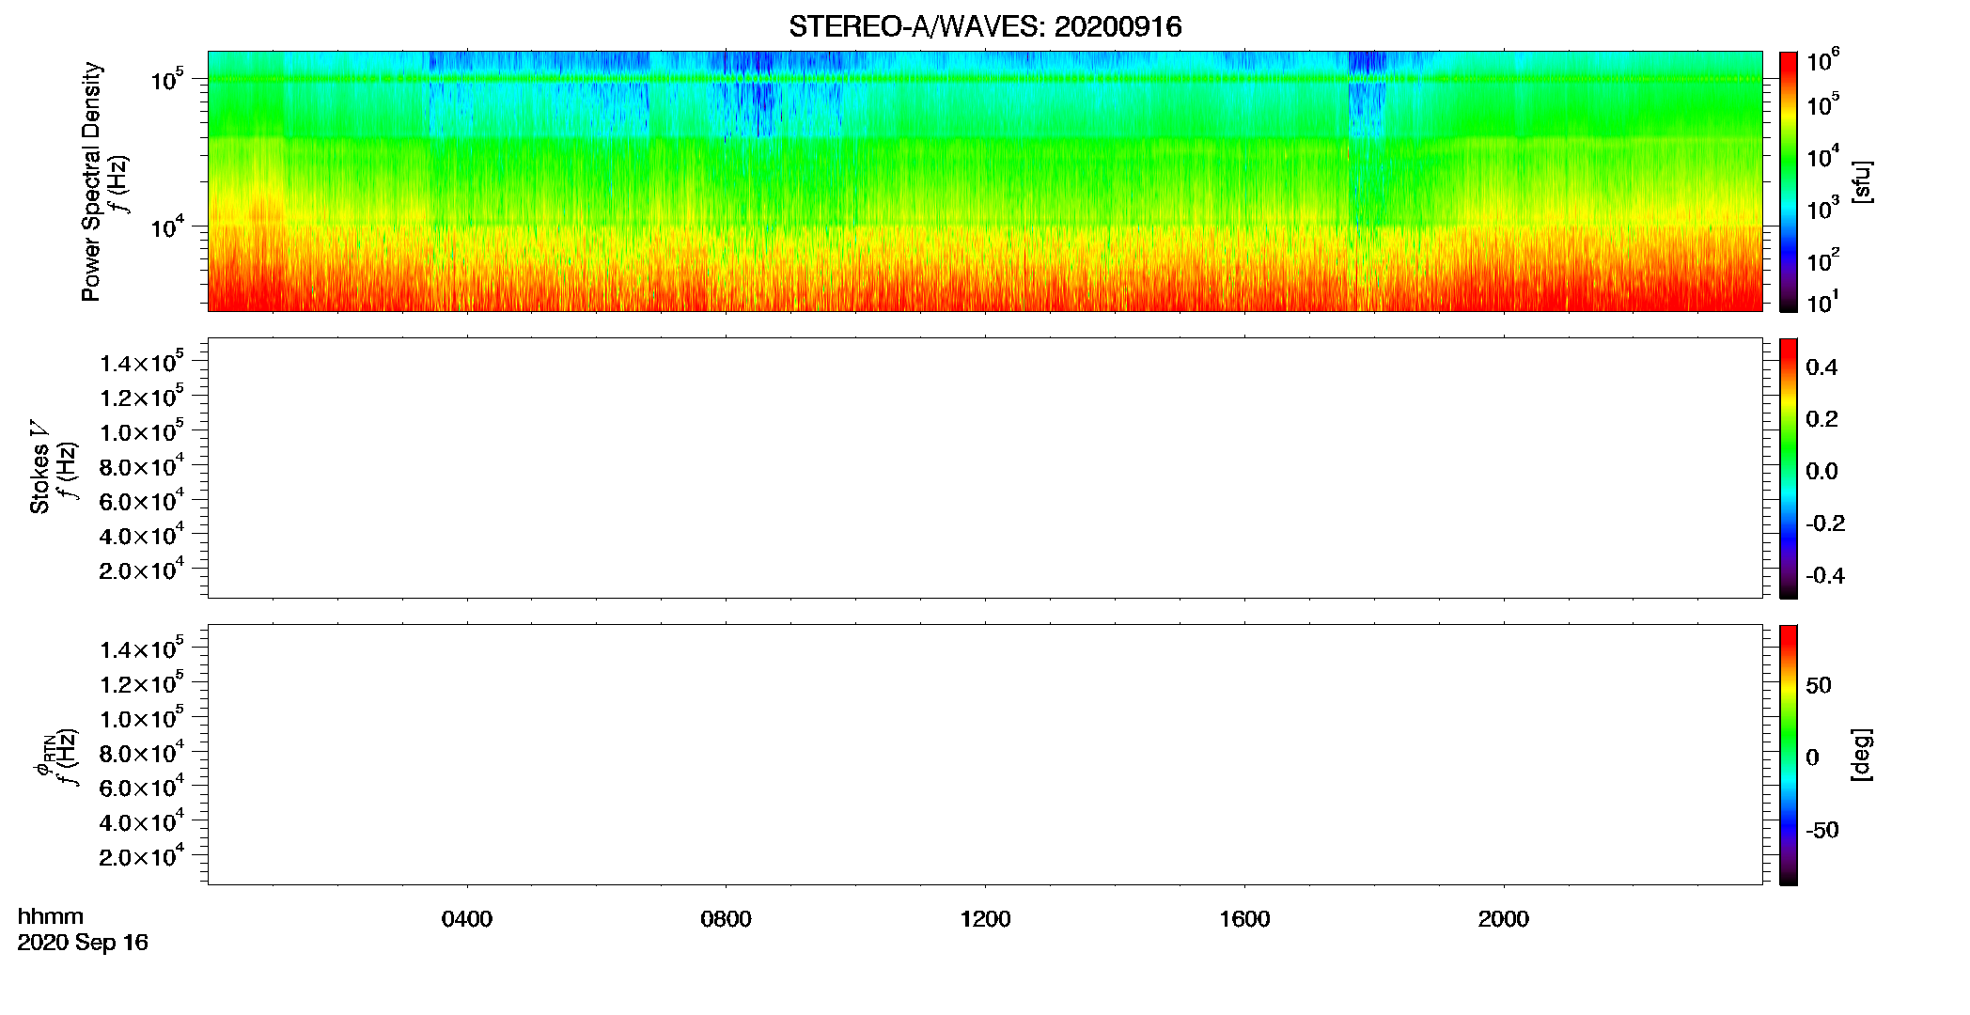The width and height of the screenshot is (1970, 1015).
Task: Click the empty phi RTN plot panel
Action: point(985,755)
